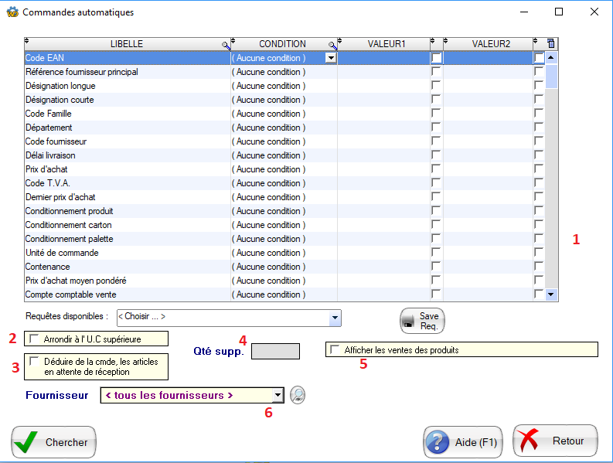Expand the Fournisseur supplier dropdown
This screenshot has height=463, width=613.
pyautogui.click(x=278, y=395)
